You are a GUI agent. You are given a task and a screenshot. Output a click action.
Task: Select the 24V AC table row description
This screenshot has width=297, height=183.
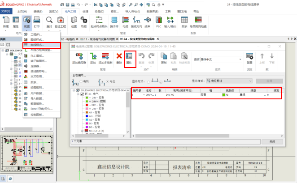click(x=170, y=95)
